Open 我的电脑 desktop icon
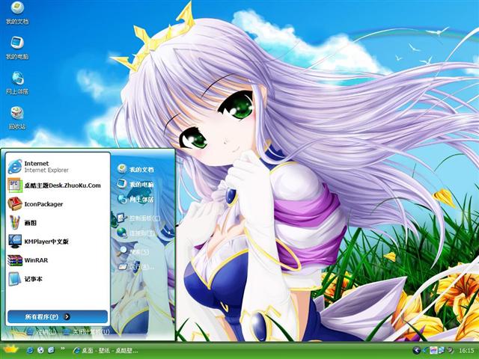Image resolution: width=479 pixels, height=359 pixels. point(17,48)
